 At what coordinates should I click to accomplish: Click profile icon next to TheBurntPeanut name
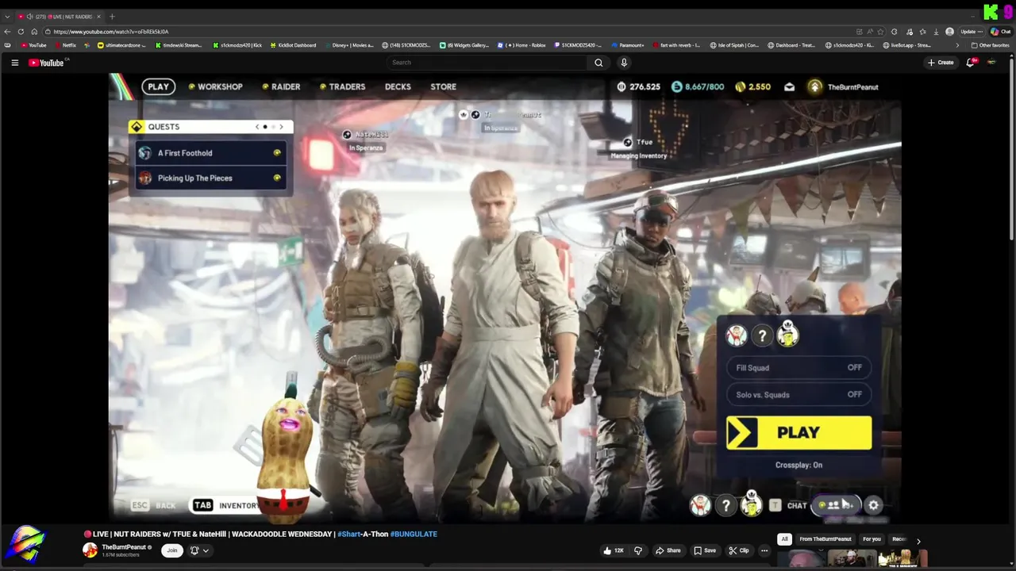point(815,87)
